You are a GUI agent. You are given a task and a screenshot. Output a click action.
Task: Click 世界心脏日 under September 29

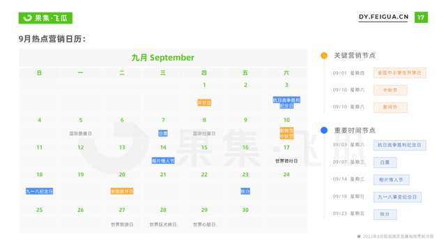[204, 224]
